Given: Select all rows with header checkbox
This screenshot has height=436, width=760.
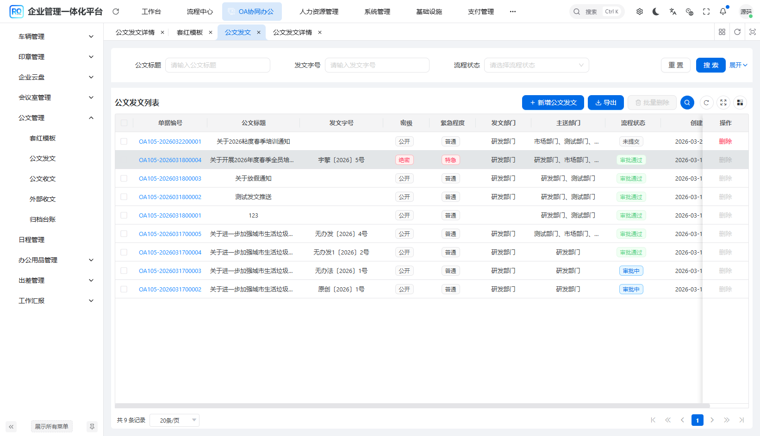Looking at the screenshot, I should click(124, 123).
